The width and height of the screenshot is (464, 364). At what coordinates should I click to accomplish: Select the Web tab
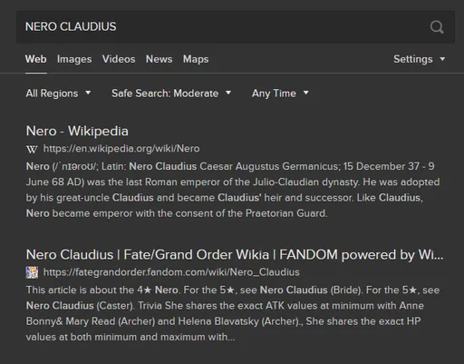tap(36, 59)
